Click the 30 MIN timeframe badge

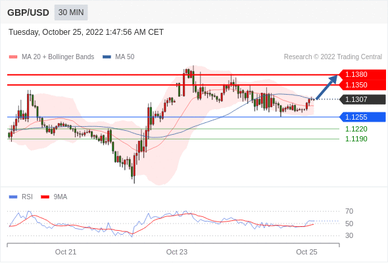coord(71,12)
